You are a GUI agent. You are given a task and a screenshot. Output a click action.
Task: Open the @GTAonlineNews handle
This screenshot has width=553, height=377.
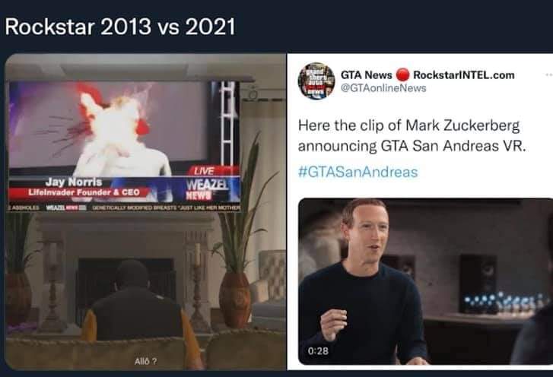[383, 88]
